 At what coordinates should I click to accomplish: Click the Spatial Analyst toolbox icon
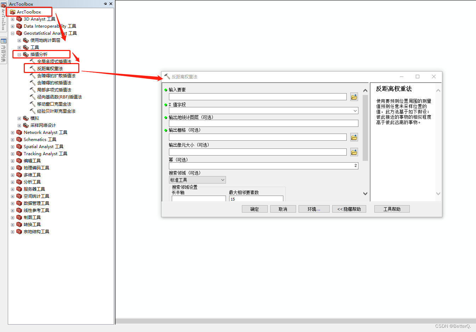[x=19, y=147]
